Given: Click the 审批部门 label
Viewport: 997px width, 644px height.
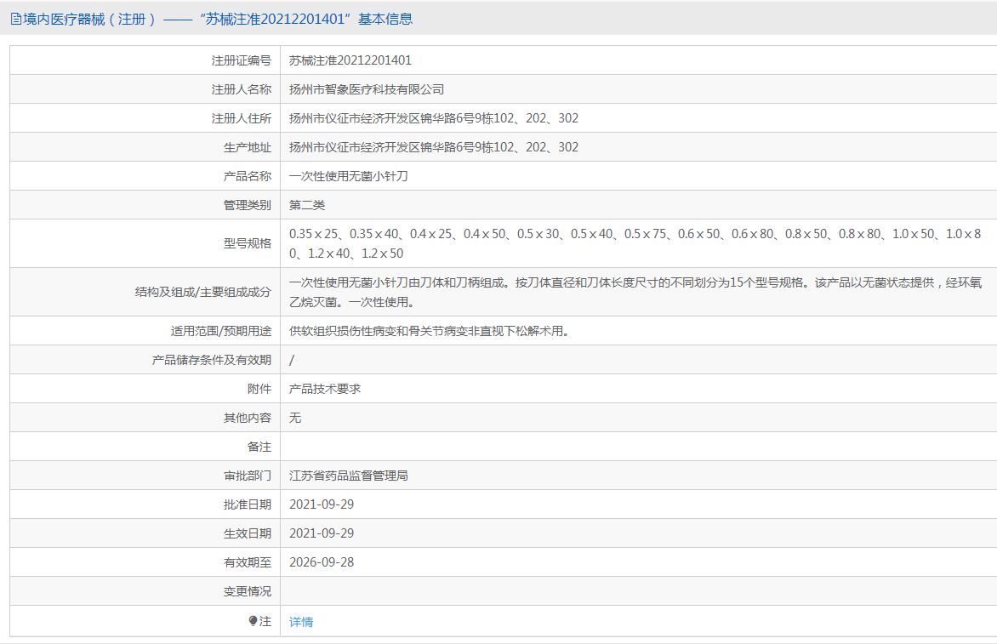Looking at the screenshot, I should 248,476.
